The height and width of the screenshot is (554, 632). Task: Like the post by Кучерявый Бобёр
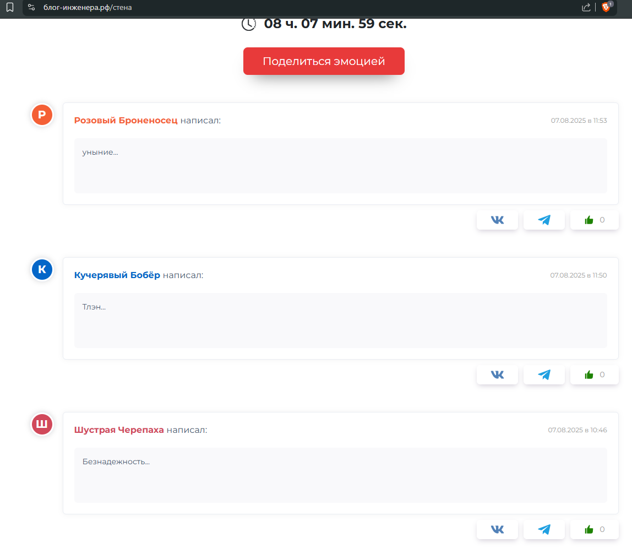point(594,374)
